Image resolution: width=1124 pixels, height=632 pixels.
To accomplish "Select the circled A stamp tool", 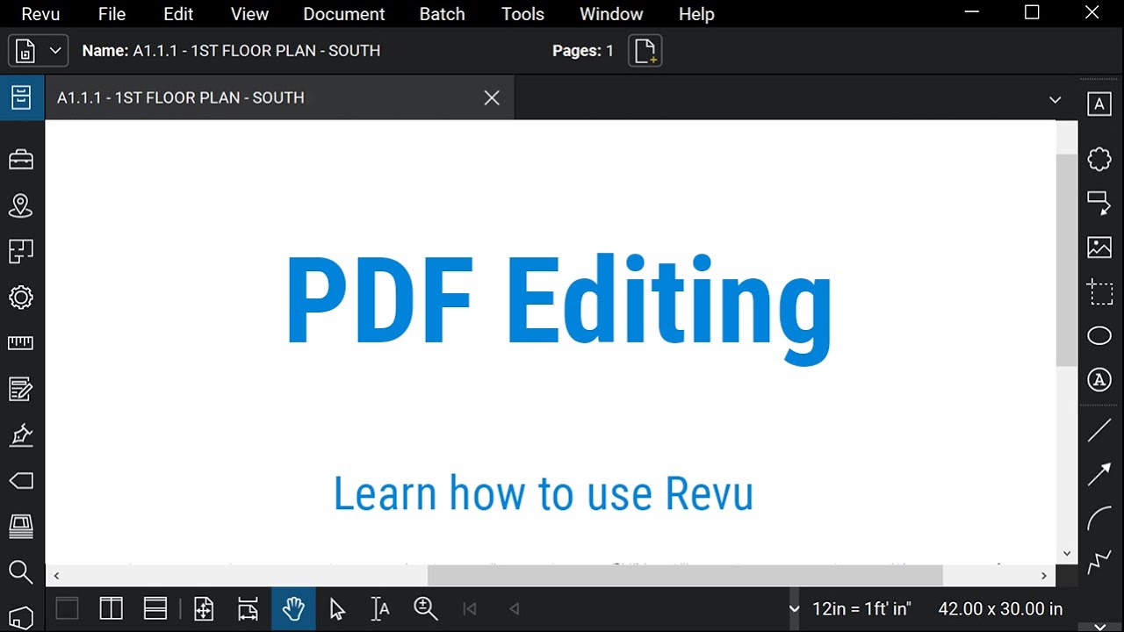I will coord(1099,379).
